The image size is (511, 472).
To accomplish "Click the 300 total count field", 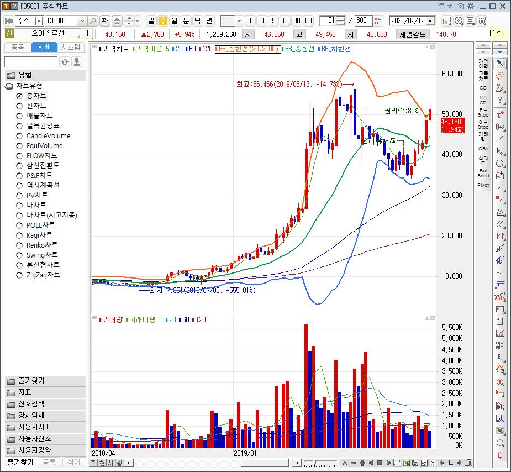I will [364, 21].
